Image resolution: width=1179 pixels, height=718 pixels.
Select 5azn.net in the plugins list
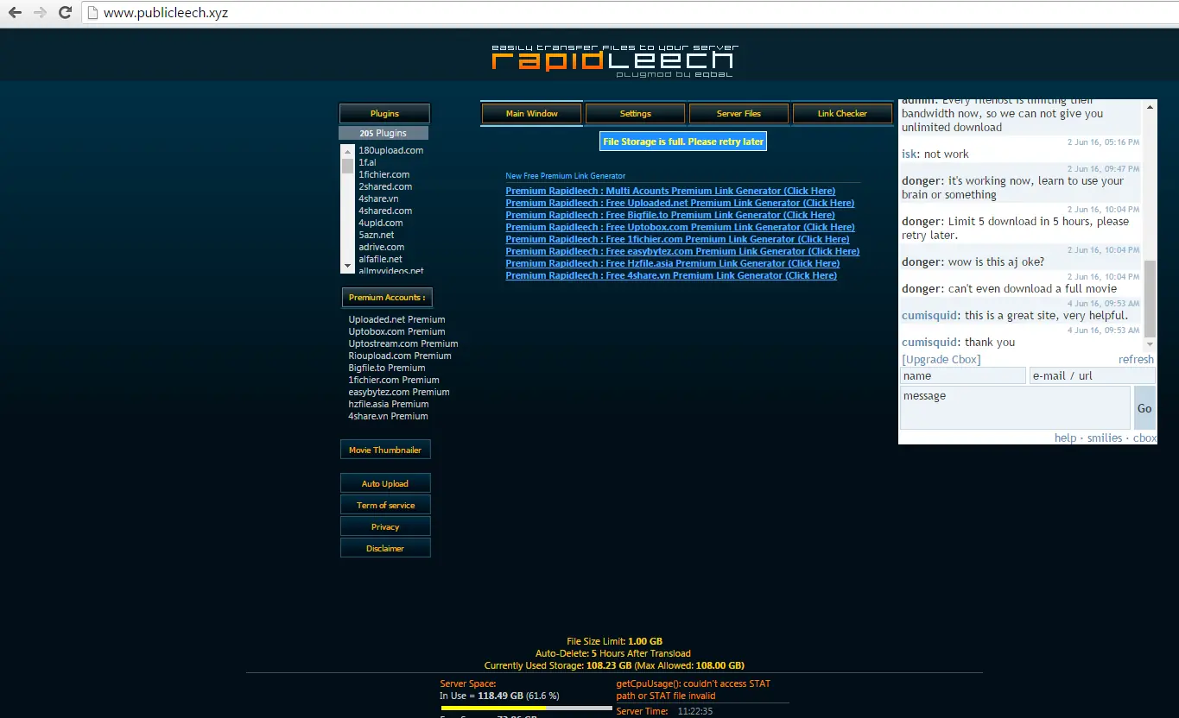(x=377, y=235)
